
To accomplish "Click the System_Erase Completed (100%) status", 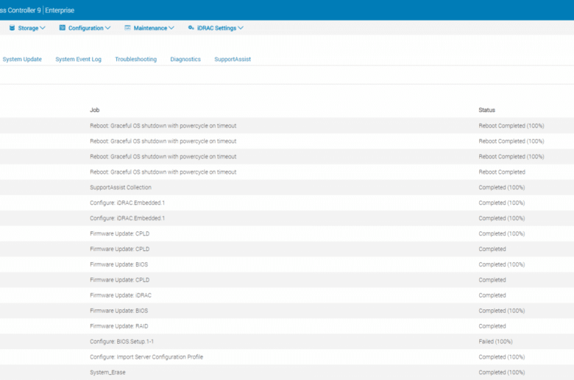I will click(x=502, y=373).
